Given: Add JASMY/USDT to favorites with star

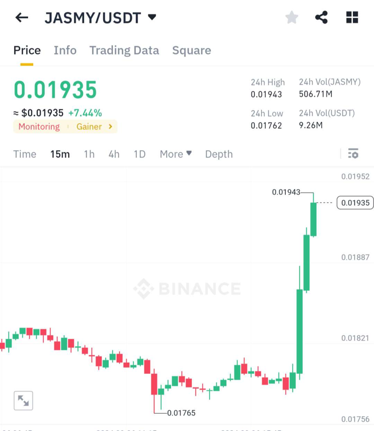Looking at the screenshot, I should pyautogui.click(x=292, y=18).
